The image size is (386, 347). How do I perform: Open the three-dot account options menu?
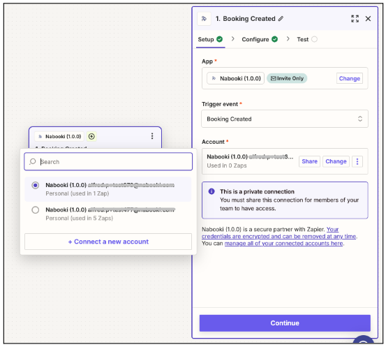point(357,161)
